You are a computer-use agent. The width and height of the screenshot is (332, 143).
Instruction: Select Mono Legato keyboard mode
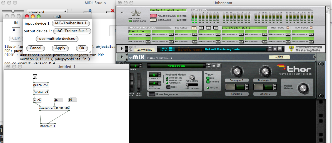(x=167, y=78)
